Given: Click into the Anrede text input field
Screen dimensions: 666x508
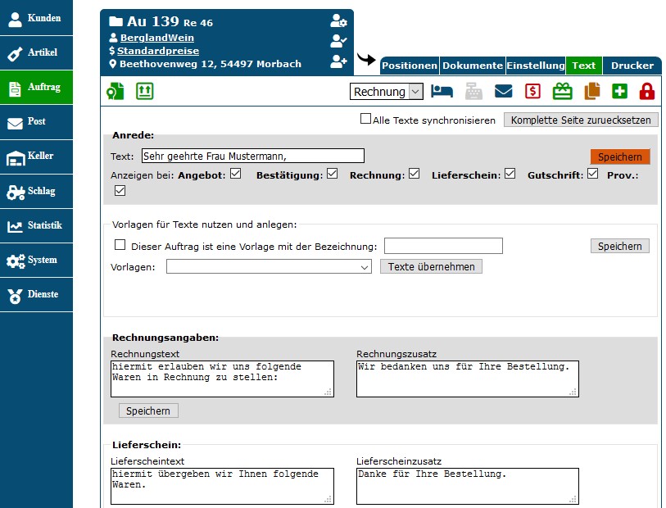Looking at the screenshot, I should (252, 156).
